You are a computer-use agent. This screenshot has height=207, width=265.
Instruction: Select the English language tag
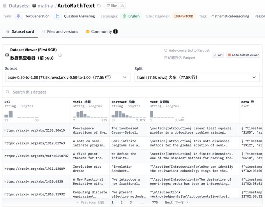pyautogui.click(x=131, y=16)
